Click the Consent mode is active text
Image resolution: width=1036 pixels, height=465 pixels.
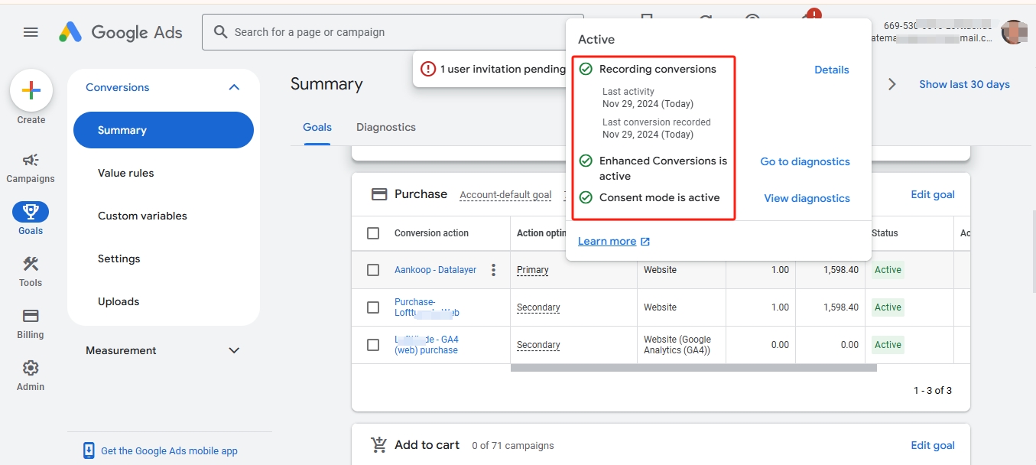coord(659,197)
